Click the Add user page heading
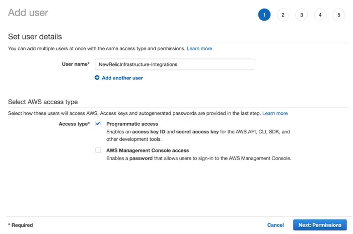This screenshot has height=234, width=353. click(29, 12)
